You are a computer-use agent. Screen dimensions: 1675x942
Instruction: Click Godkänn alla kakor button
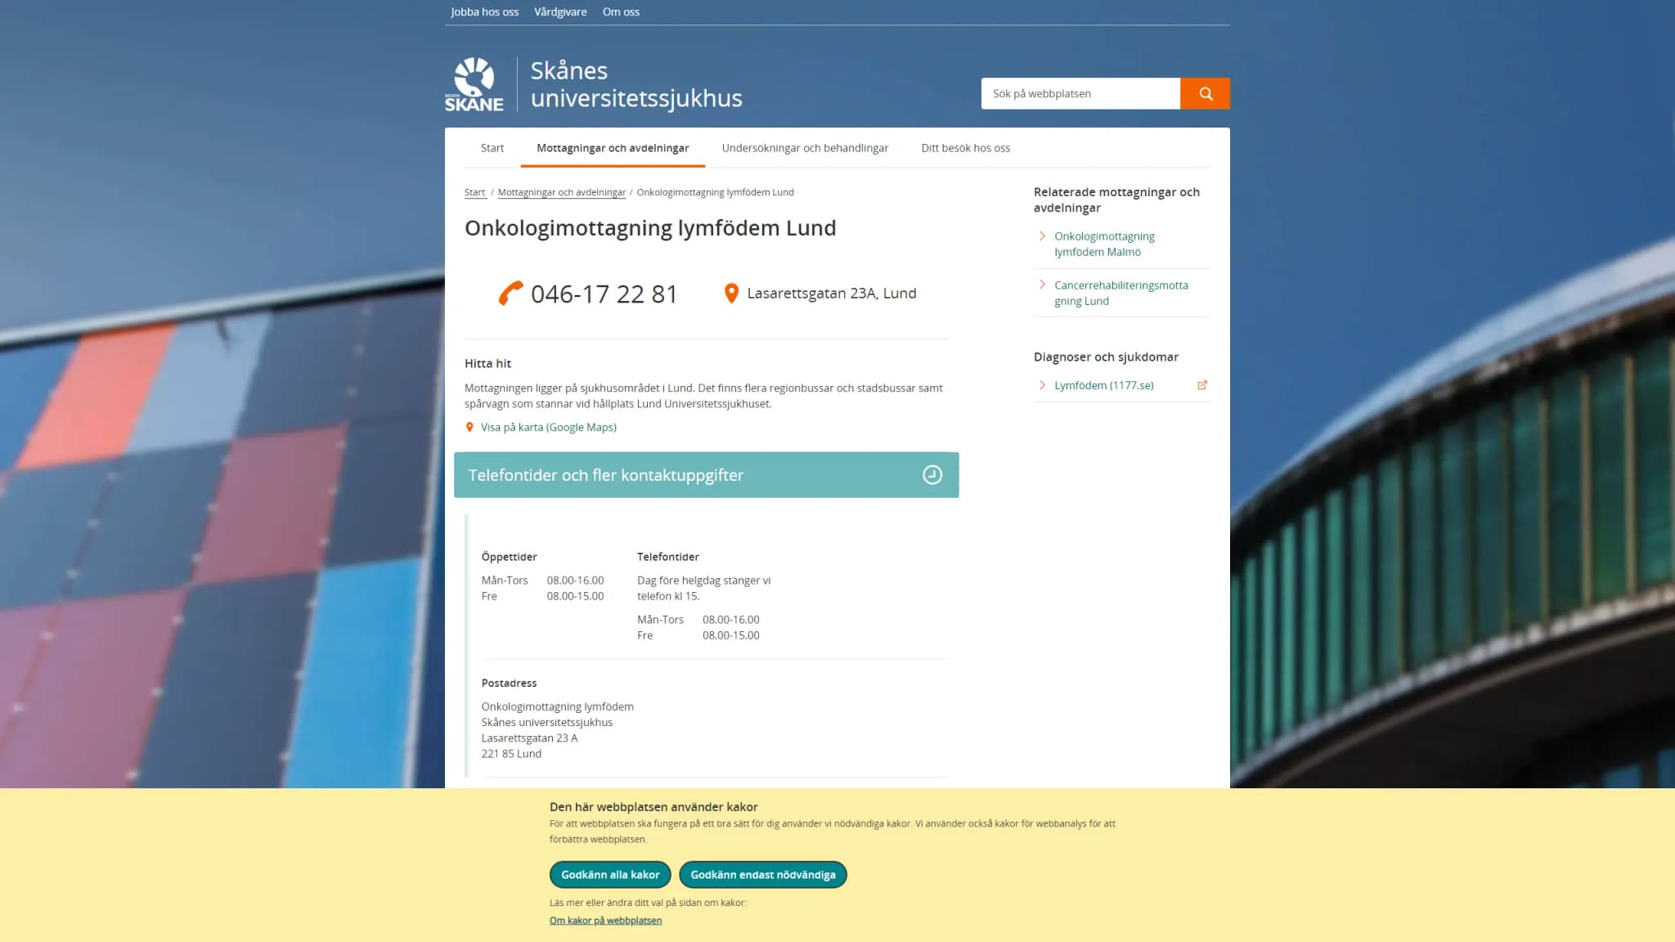pyautogui.click(x=610, y=875)
